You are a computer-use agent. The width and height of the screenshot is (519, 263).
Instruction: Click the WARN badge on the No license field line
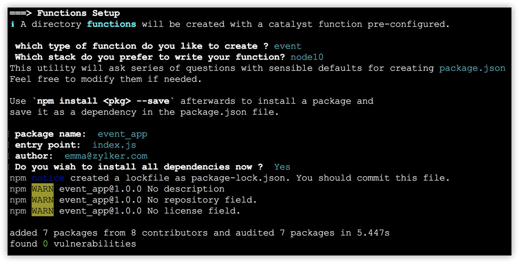43,211
